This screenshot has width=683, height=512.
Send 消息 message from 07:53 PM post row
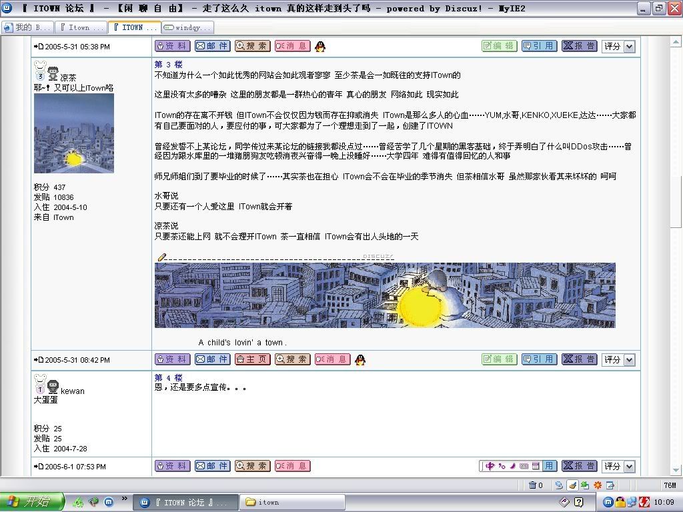pos(293,466)
